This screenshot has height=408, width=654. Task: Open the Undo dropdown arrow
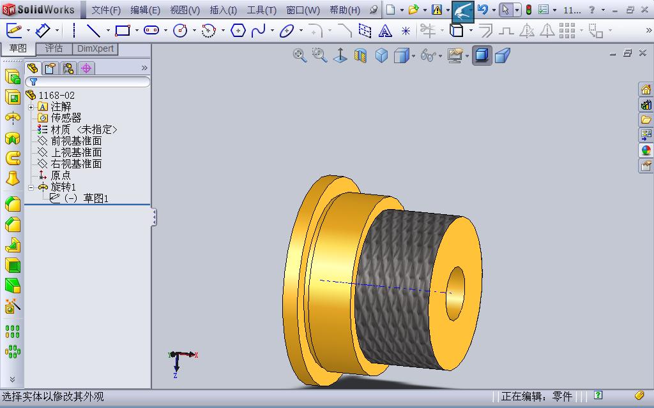(x=494, y=10)
